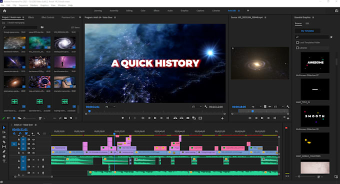Open Program monitor wrench settings
Screen dimensions: 340x184
pyautogui.click(x=206, y=107)
